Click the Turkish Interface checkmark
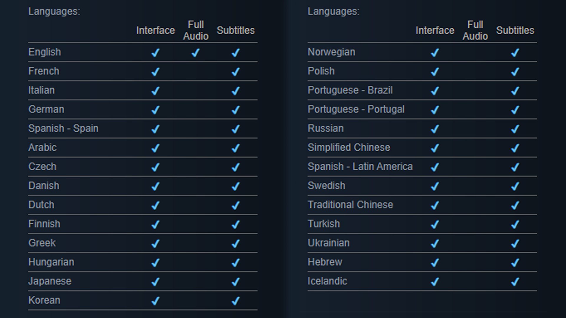 pos(435,224)
